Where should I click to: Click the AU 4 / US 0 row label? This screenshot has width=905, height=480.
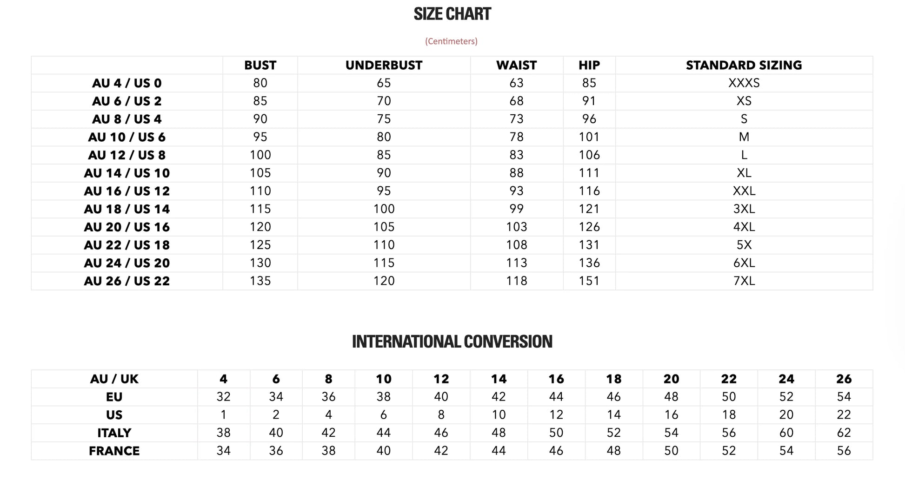(126, 84)
